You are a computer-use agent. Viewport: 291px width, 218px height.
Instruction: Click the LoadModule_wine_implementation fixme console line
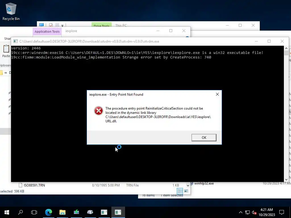(x=111, y=57)
